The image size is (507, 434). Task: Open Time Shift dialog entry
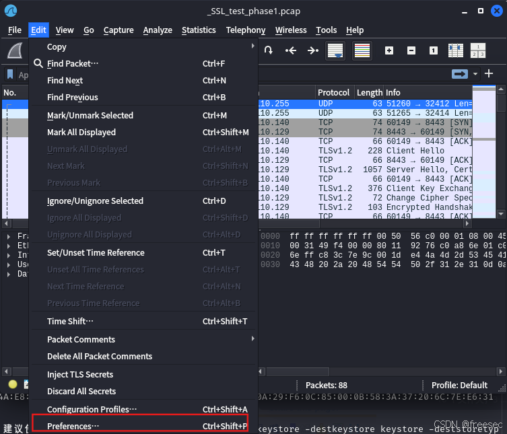tap(143, 321)
